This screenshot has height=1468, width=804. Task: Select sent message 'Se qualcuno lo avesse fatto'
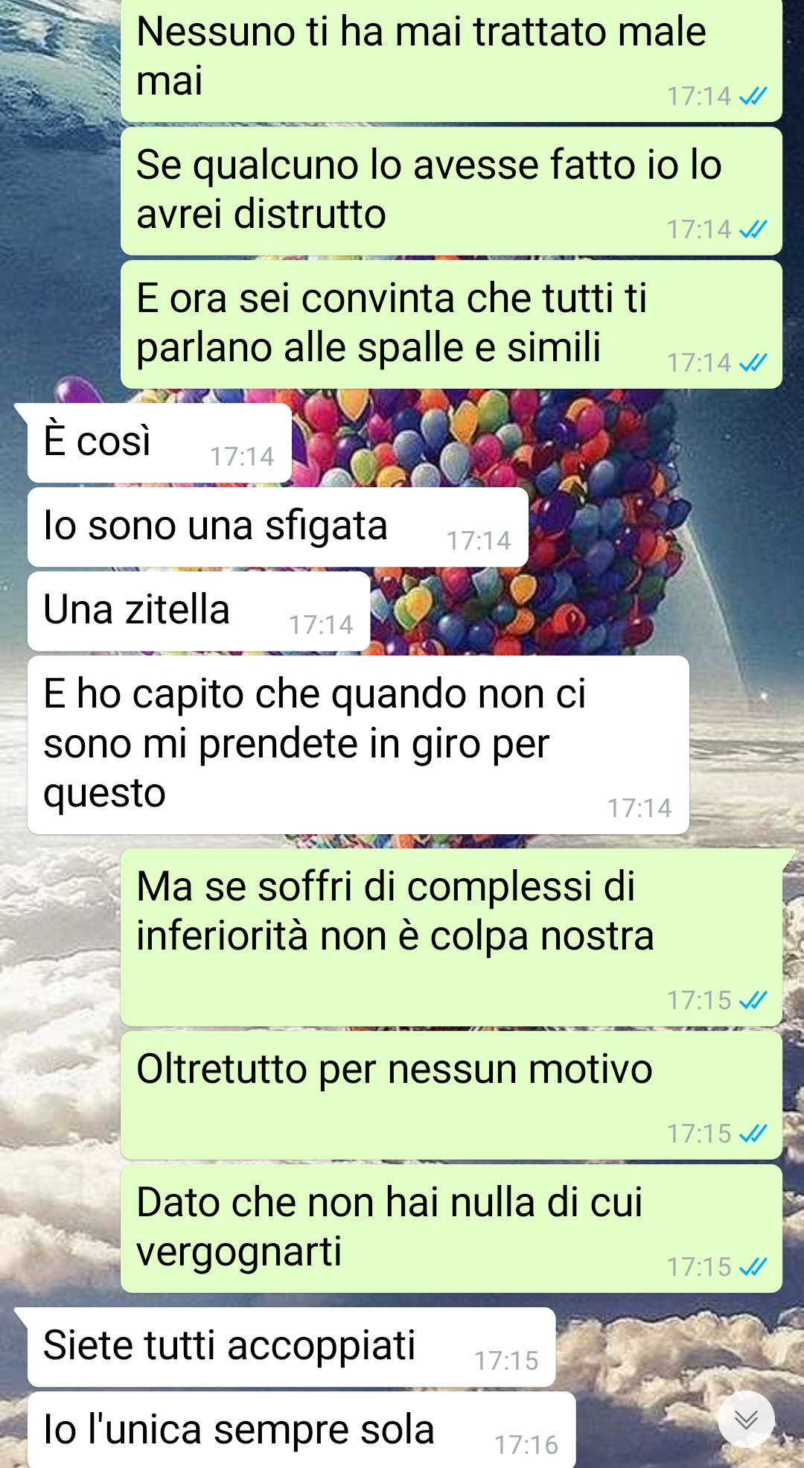coord(451,191)
